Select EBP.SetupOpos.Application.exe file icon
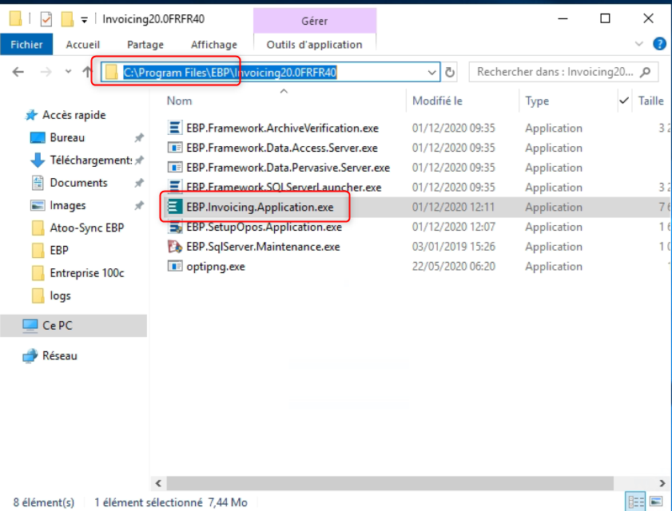The image size is (672, 511). point(174,227)
